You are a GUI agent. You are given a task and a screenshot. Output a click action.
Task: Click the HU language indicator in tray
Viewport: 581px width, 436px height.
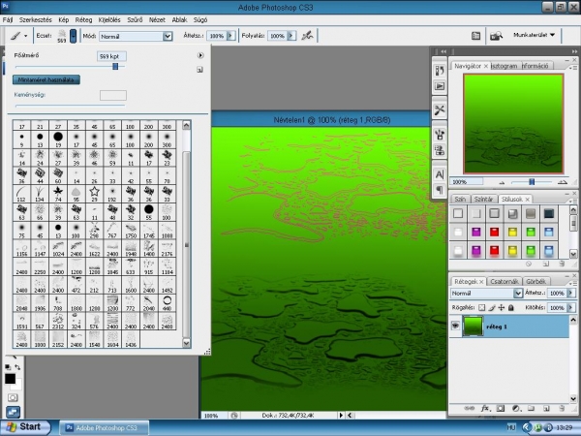(x=511, y=427)
